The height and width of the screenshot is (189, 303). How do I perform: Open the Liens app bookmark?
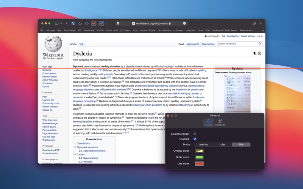point(50,30)
